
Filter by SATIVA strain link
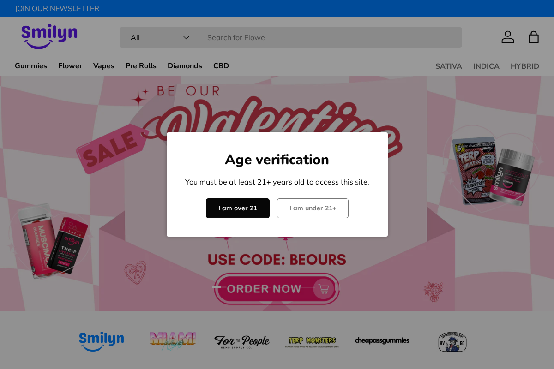coord(448,66)
